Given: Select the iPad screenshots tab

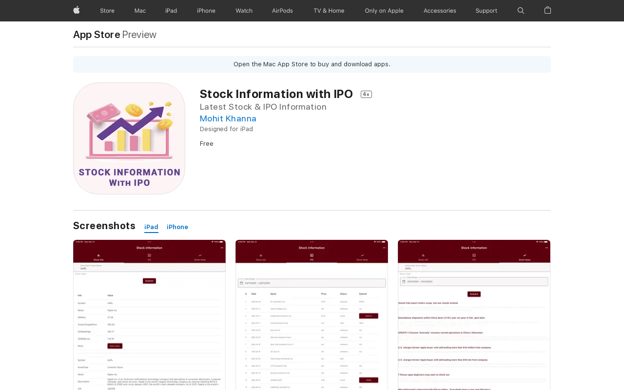Looking at the screenshot, I should (151, 227).
